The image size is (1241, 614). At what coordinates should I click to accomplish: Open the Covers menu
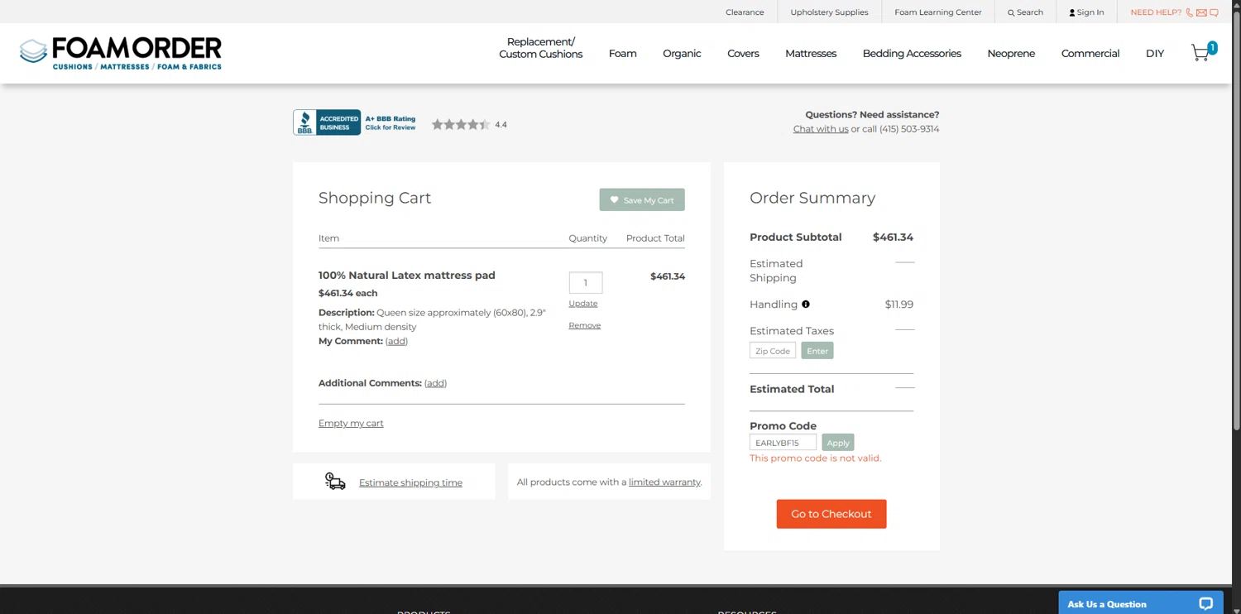743,54
